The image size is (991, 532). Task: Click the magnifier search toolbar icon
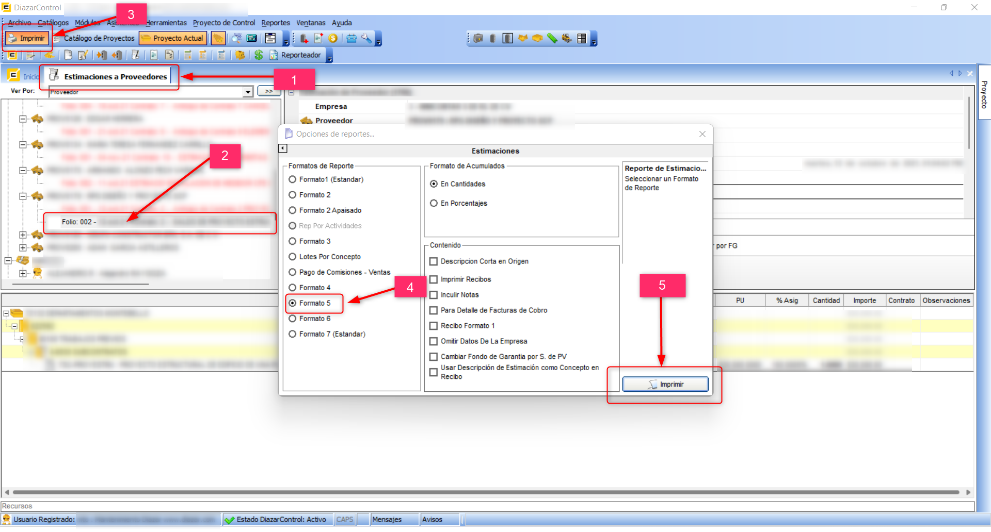click(237, 39)
